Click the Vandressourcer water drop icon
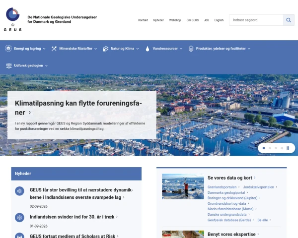 [148, 49]
